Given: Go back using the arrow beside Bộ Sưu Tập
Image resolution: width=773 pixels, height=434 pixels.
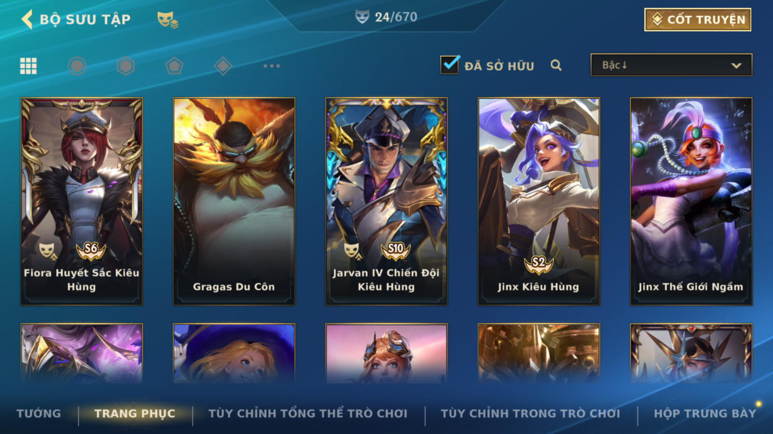Looking at the screenshot, I should coord(27,19).
